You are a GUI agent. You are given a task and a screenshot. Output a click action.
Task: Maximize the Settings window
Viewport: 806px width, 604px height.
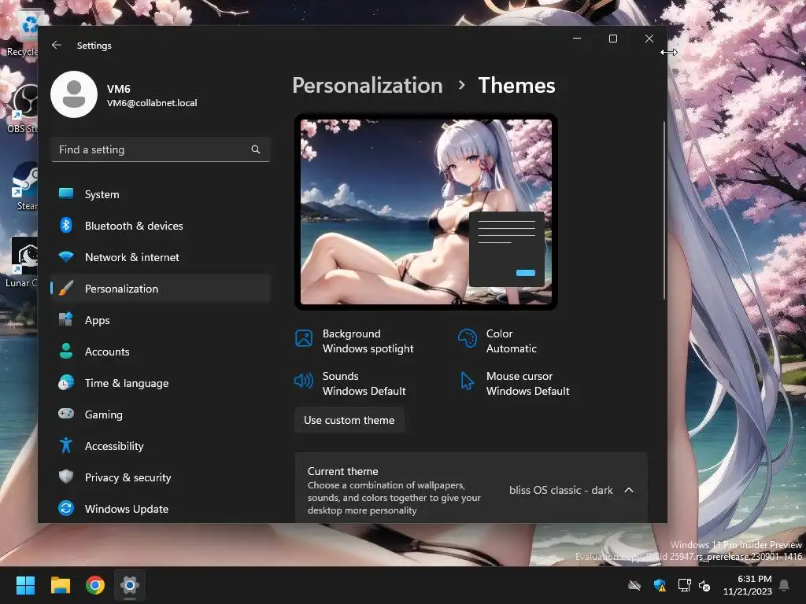tap(612, 39)
